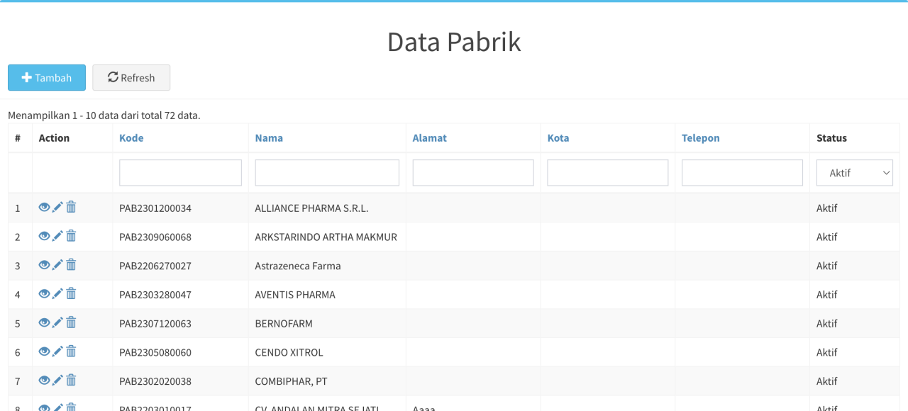This screenshot has width=908, height=411.
Task: View details of AVENTIS PHARMA via eye icon
Action: (x=44, y=293)
